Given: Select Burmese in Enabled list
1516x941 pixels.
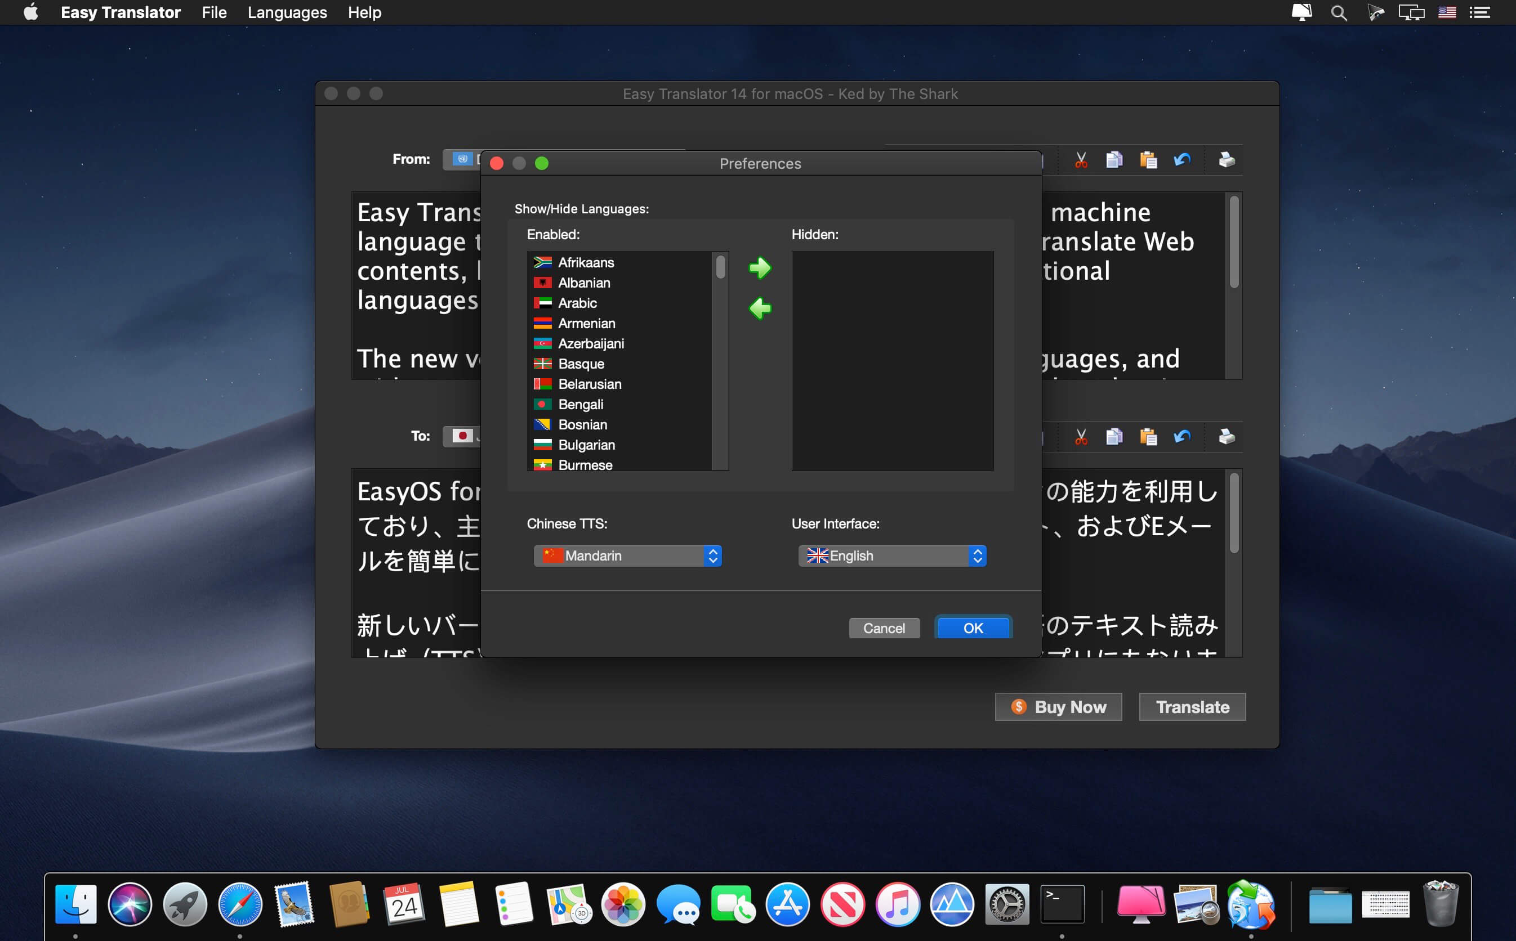Looking at the screenshot, I should click(620, 464).
